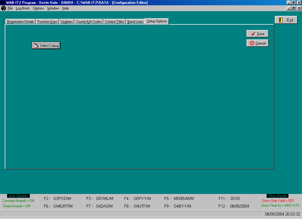The height and width of the screenshot is (219, 302).
Task: Open the Log Book menu
Action: coord(22,8)
